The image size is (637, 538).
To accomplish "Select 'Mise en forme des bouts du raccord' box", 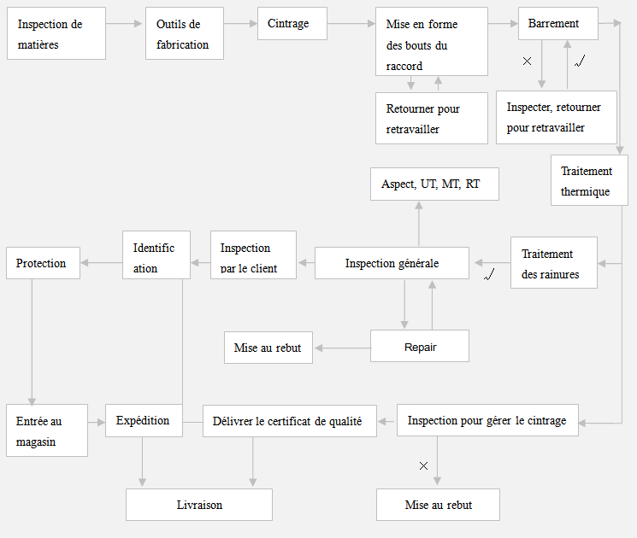I will click(x=432, y=42).
